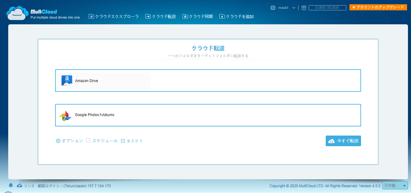Open the クラウドエクスプローラ menu
This screenshot has width=411, height=193.
tap(114, 16)
